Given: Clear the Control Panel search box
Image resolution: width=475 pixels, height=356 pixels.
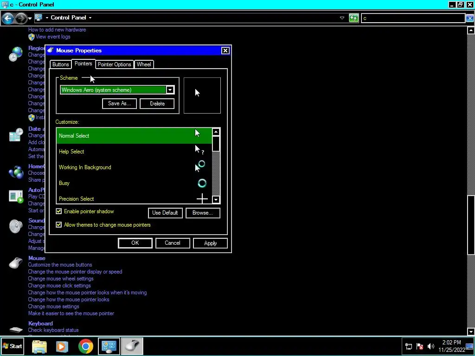Looking at the screenshot, I should click(x=470, y=18).
